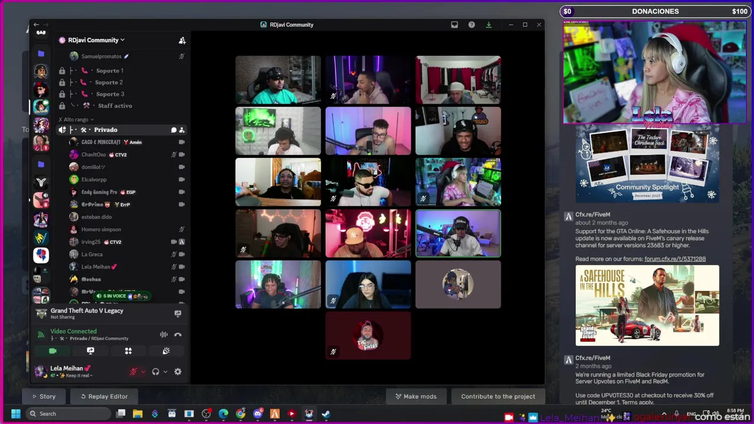Select the white Y-logo server icon
The height and width of the screenshot is (424, 754).
(41, 182)
